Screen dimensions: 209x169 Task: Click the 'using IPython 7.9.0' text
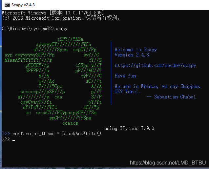pyautogui.click(x=129, y=128)
